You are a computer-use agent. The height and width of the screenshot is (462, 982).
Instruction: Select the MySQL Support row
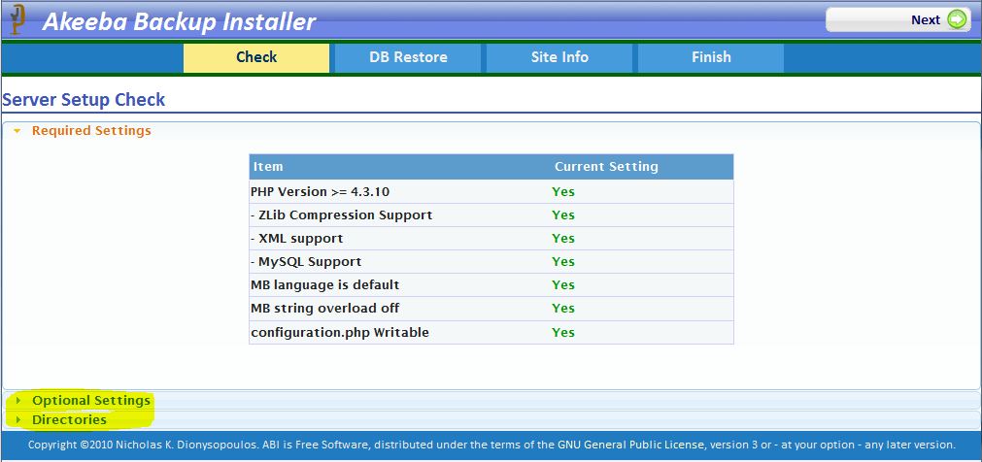[491, 262]
